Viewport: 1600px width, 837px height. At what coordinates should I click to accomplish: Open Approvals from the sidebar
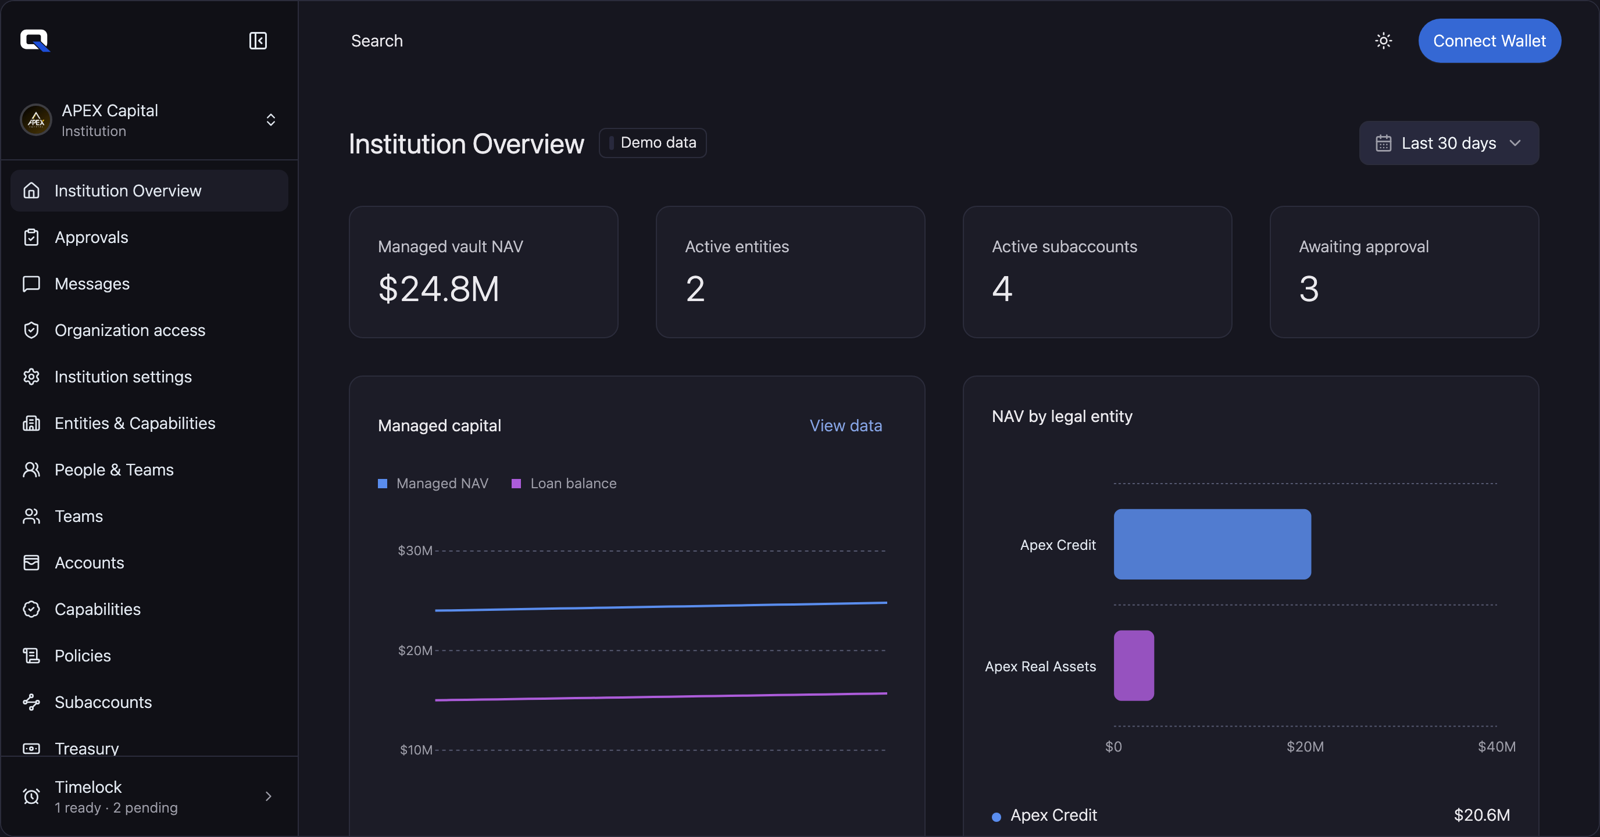149,237
